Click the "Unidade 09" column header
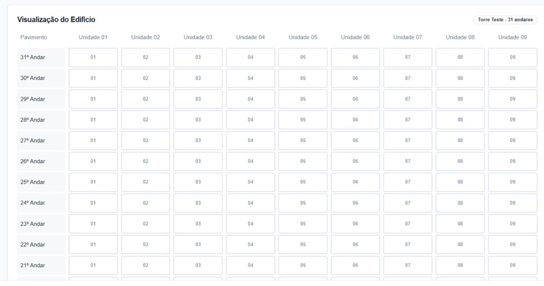This screenshot has height=286, width=544. point(513,37)
